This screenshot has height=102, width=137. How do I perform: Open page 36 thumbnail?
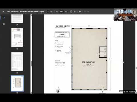click(x=17, y=61)
